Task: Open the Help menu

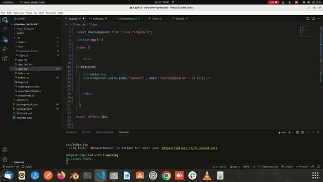Action: pos(61,13)
